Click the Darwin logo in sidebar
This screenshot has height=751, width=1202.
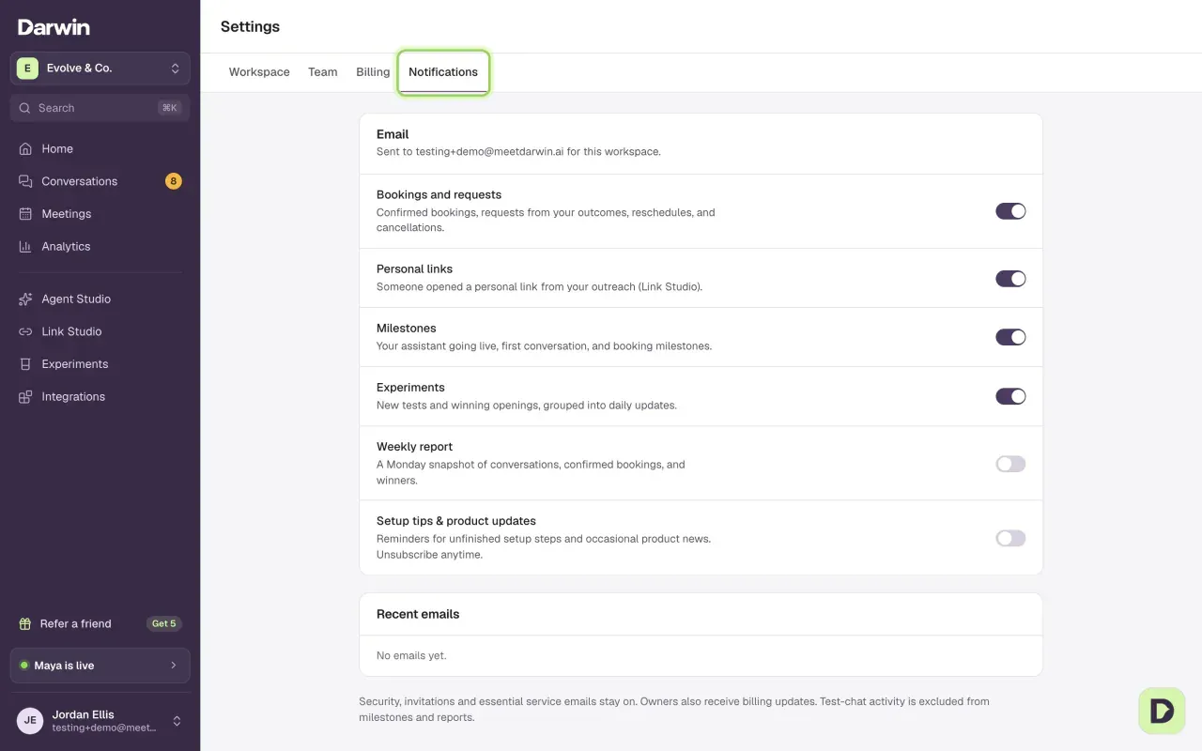[54, 27]
